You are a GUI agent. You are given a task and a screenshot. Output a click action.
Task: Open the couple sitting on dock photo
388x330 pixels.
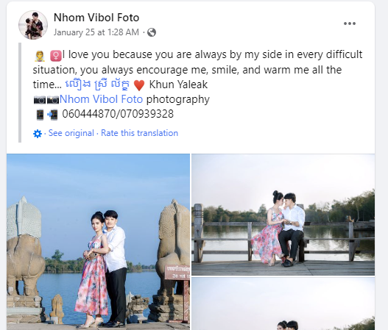pos(283,215)
